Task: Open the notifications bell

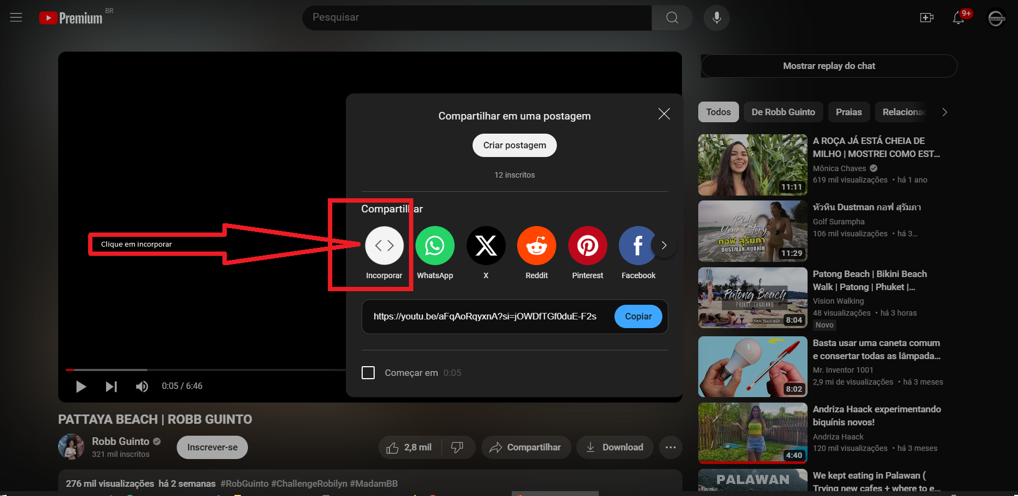Action: point(958,18)
